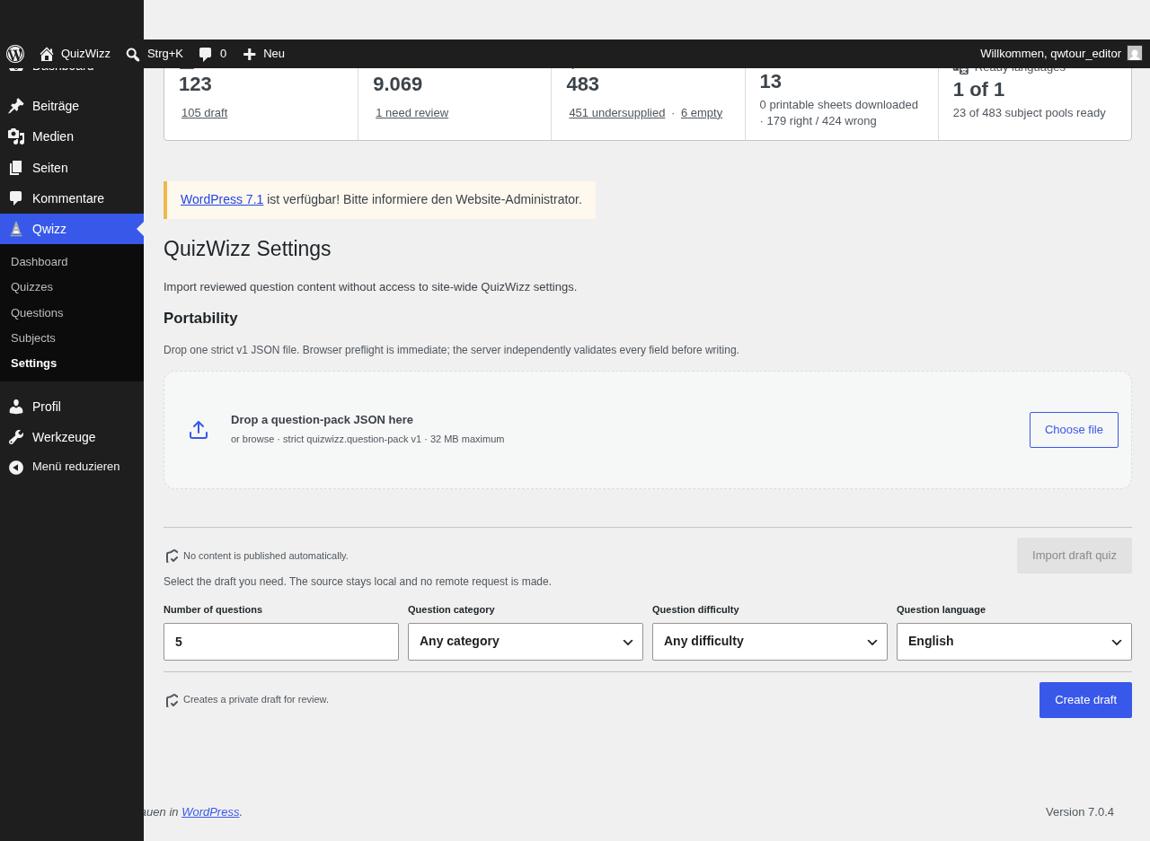Click the Kommentare bubble icon in sidebar
Screen dimensions: 1150x841
(x=16, y=198)
